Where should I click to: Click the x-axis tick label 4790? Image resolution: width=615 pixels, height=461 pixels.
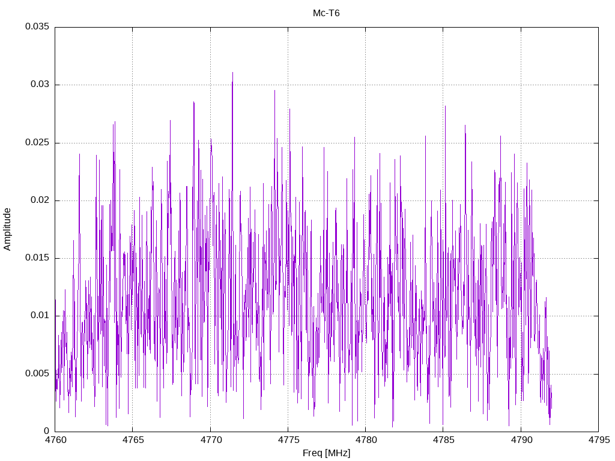[x=521, y=440]
